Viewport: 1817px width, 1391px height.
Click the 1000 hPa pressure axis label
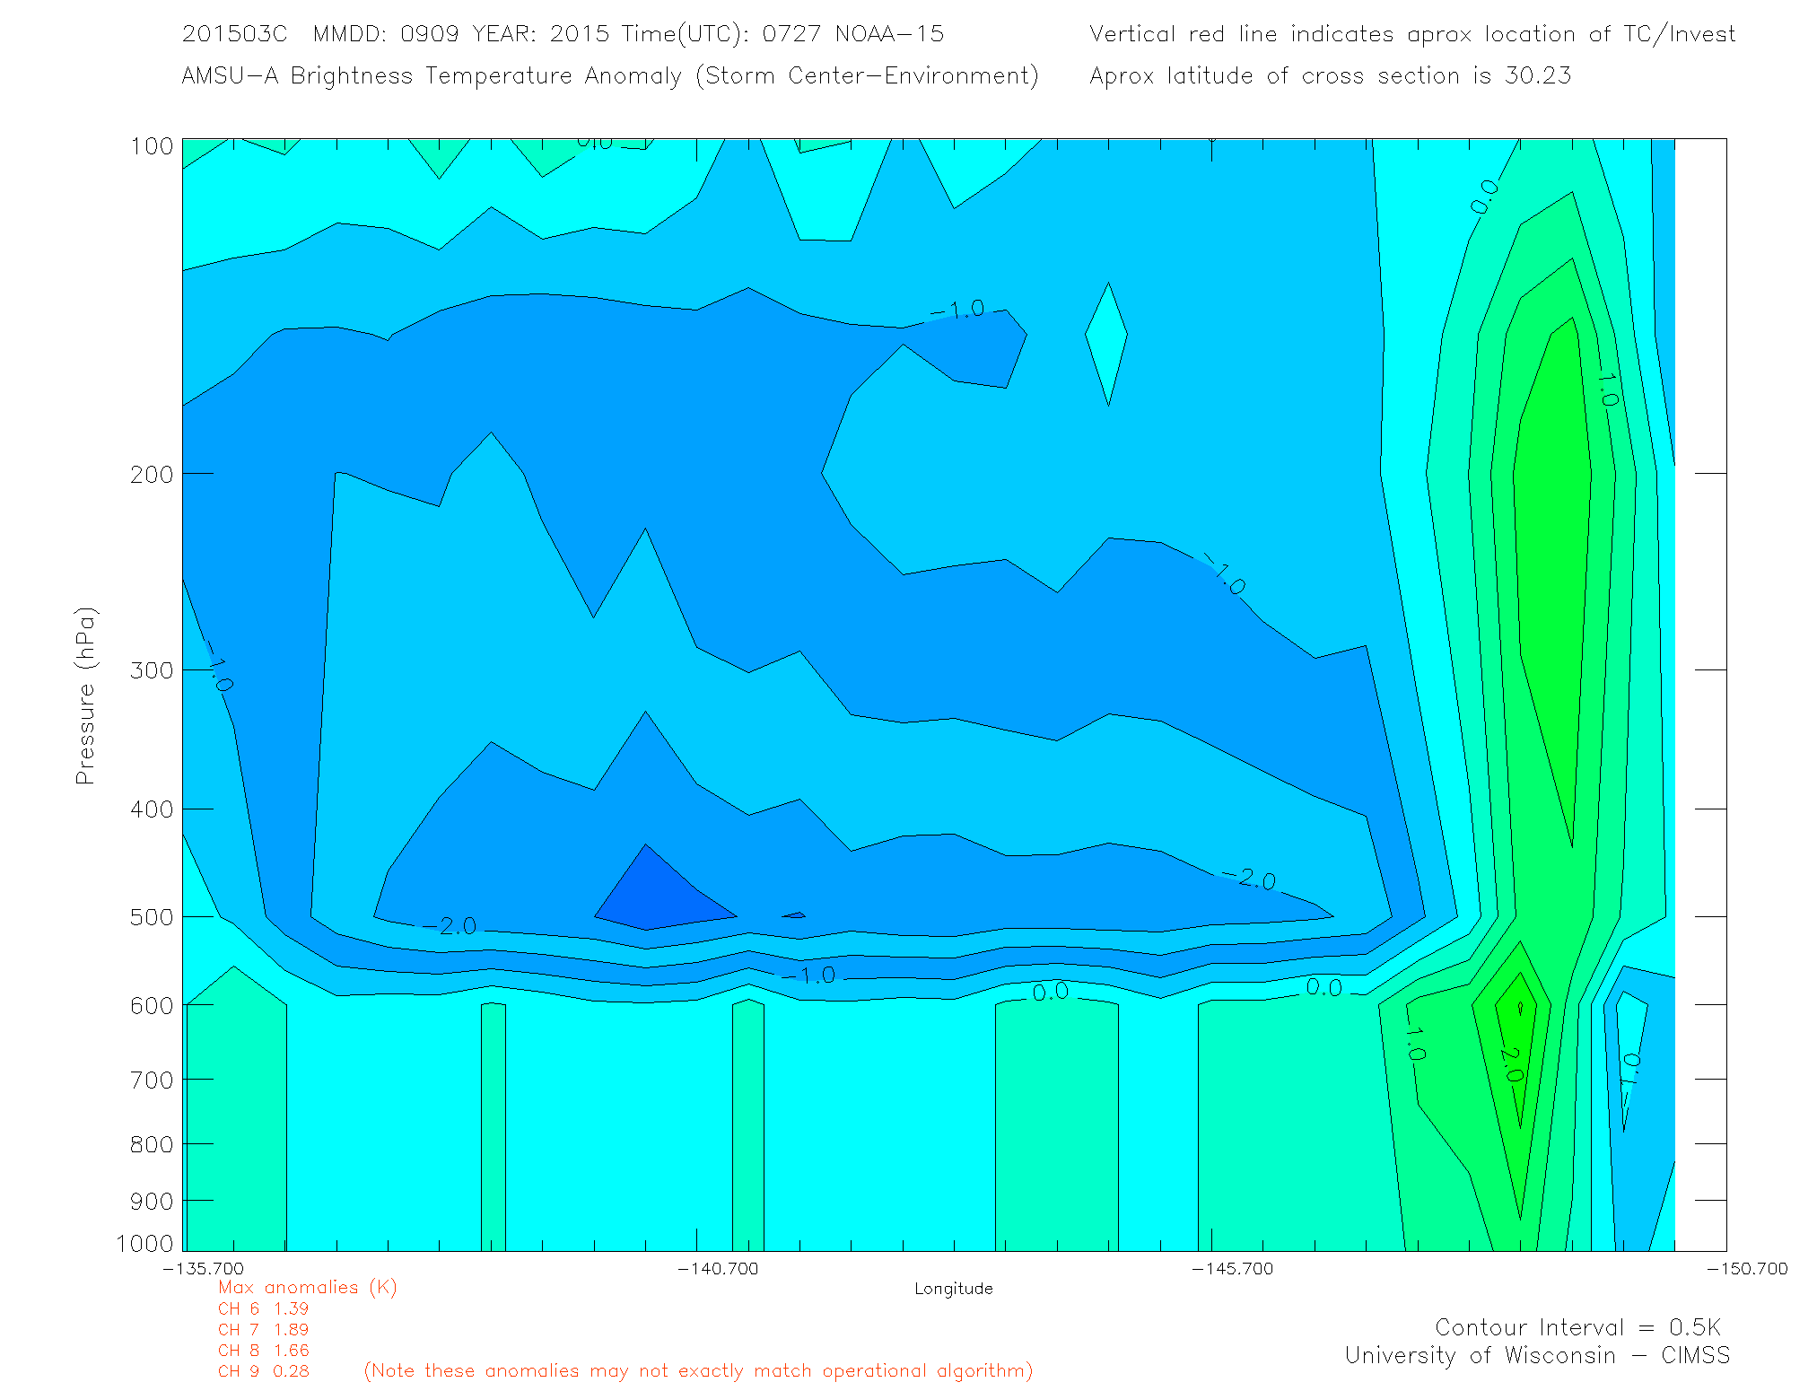point(144,1244)
